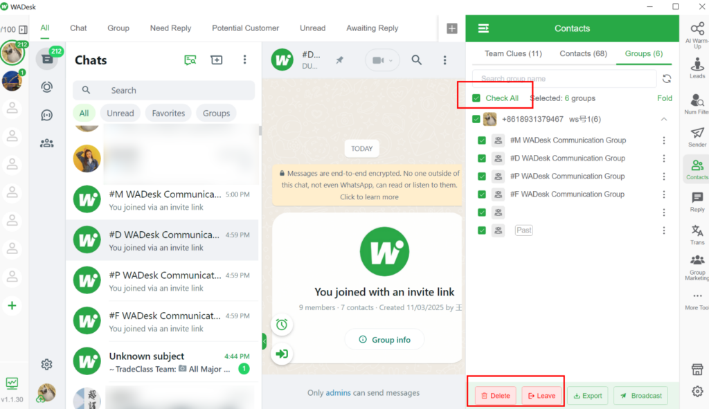Click the red Delete button
The image size is (709, 409).
495,396
